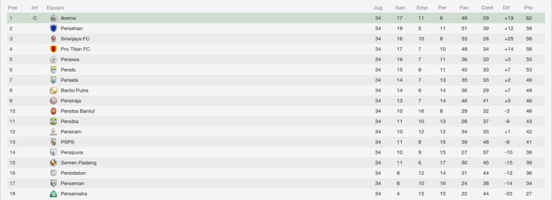Click the Semen Padang club logo
This screenshot has height=200, width=552.
pos(53,163)
